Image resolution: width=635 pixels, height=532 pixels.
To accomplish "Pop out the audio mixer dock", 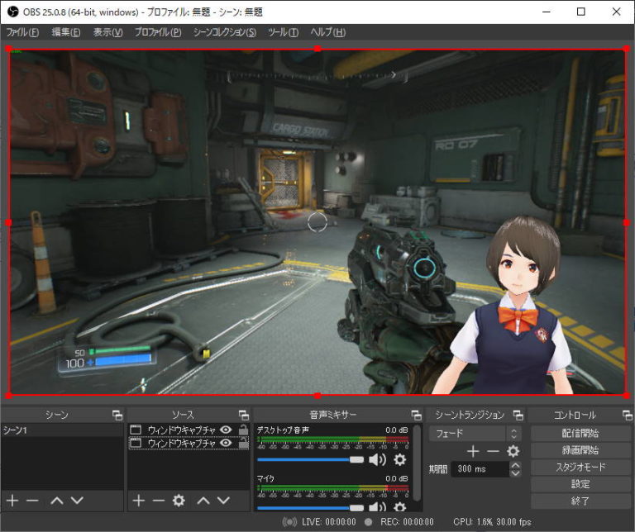I will (416, 415).
